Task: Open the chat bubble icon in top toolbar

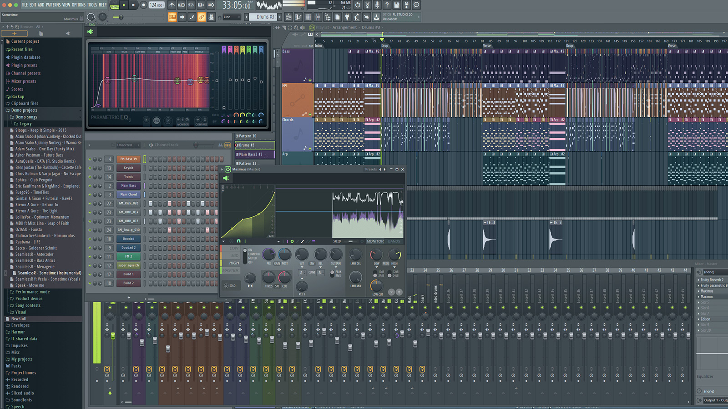Action: (416, 5)
